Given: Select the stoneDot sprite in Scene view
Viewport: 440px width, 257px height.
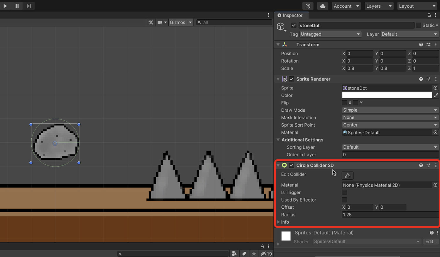Looking at the screenshot, I should 55,142.
